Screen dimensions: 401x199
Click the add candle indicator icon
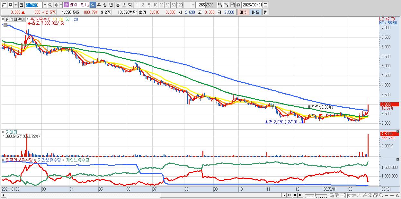pos(220,5)
